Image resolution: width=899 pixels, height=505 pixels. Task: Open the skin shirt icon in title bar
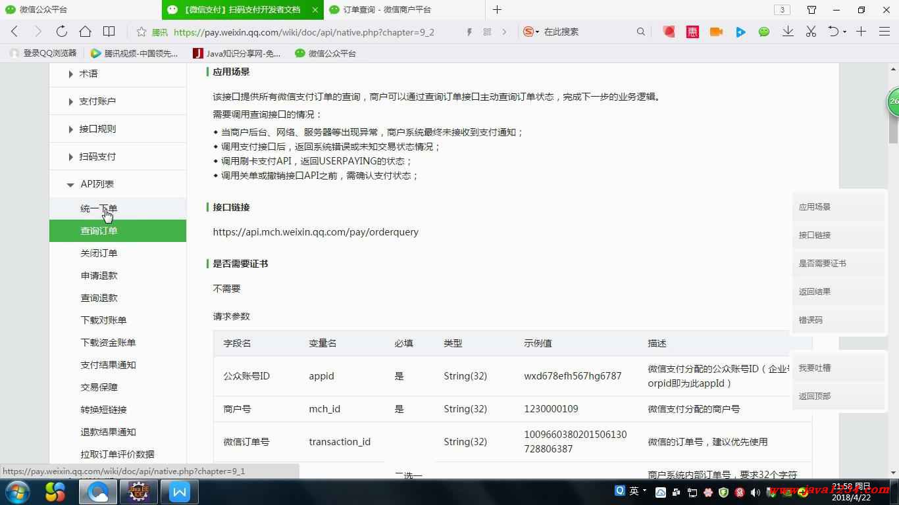click(x=811, y=10)
